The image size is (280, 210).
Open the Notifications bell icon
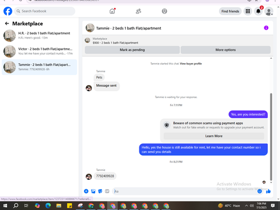258,11
